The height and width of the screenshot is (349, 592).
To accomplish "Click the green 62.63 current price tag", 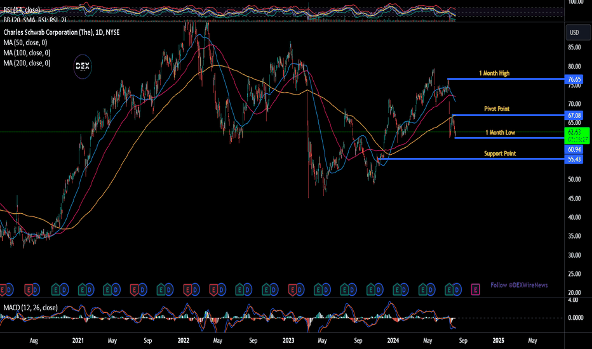I will click(577, 135).
